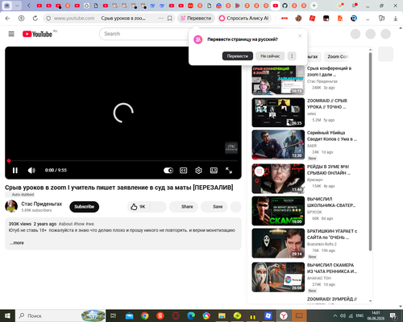The width and height of the screenshot is (403, 322).
Task: Open Opera browser from taskbar
Action: (176, 316)
